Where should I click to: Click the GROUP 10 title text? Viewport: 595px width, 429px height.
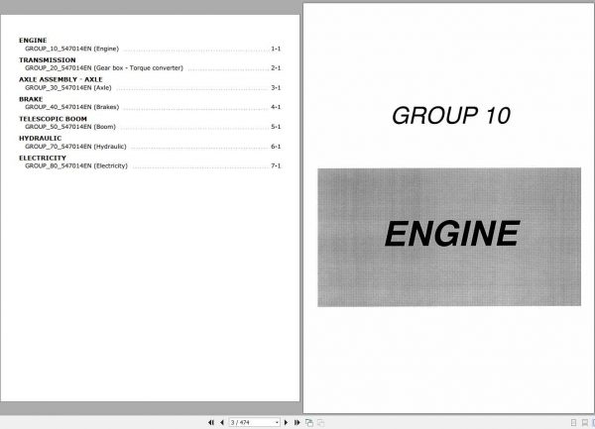(x=451, y=116)
